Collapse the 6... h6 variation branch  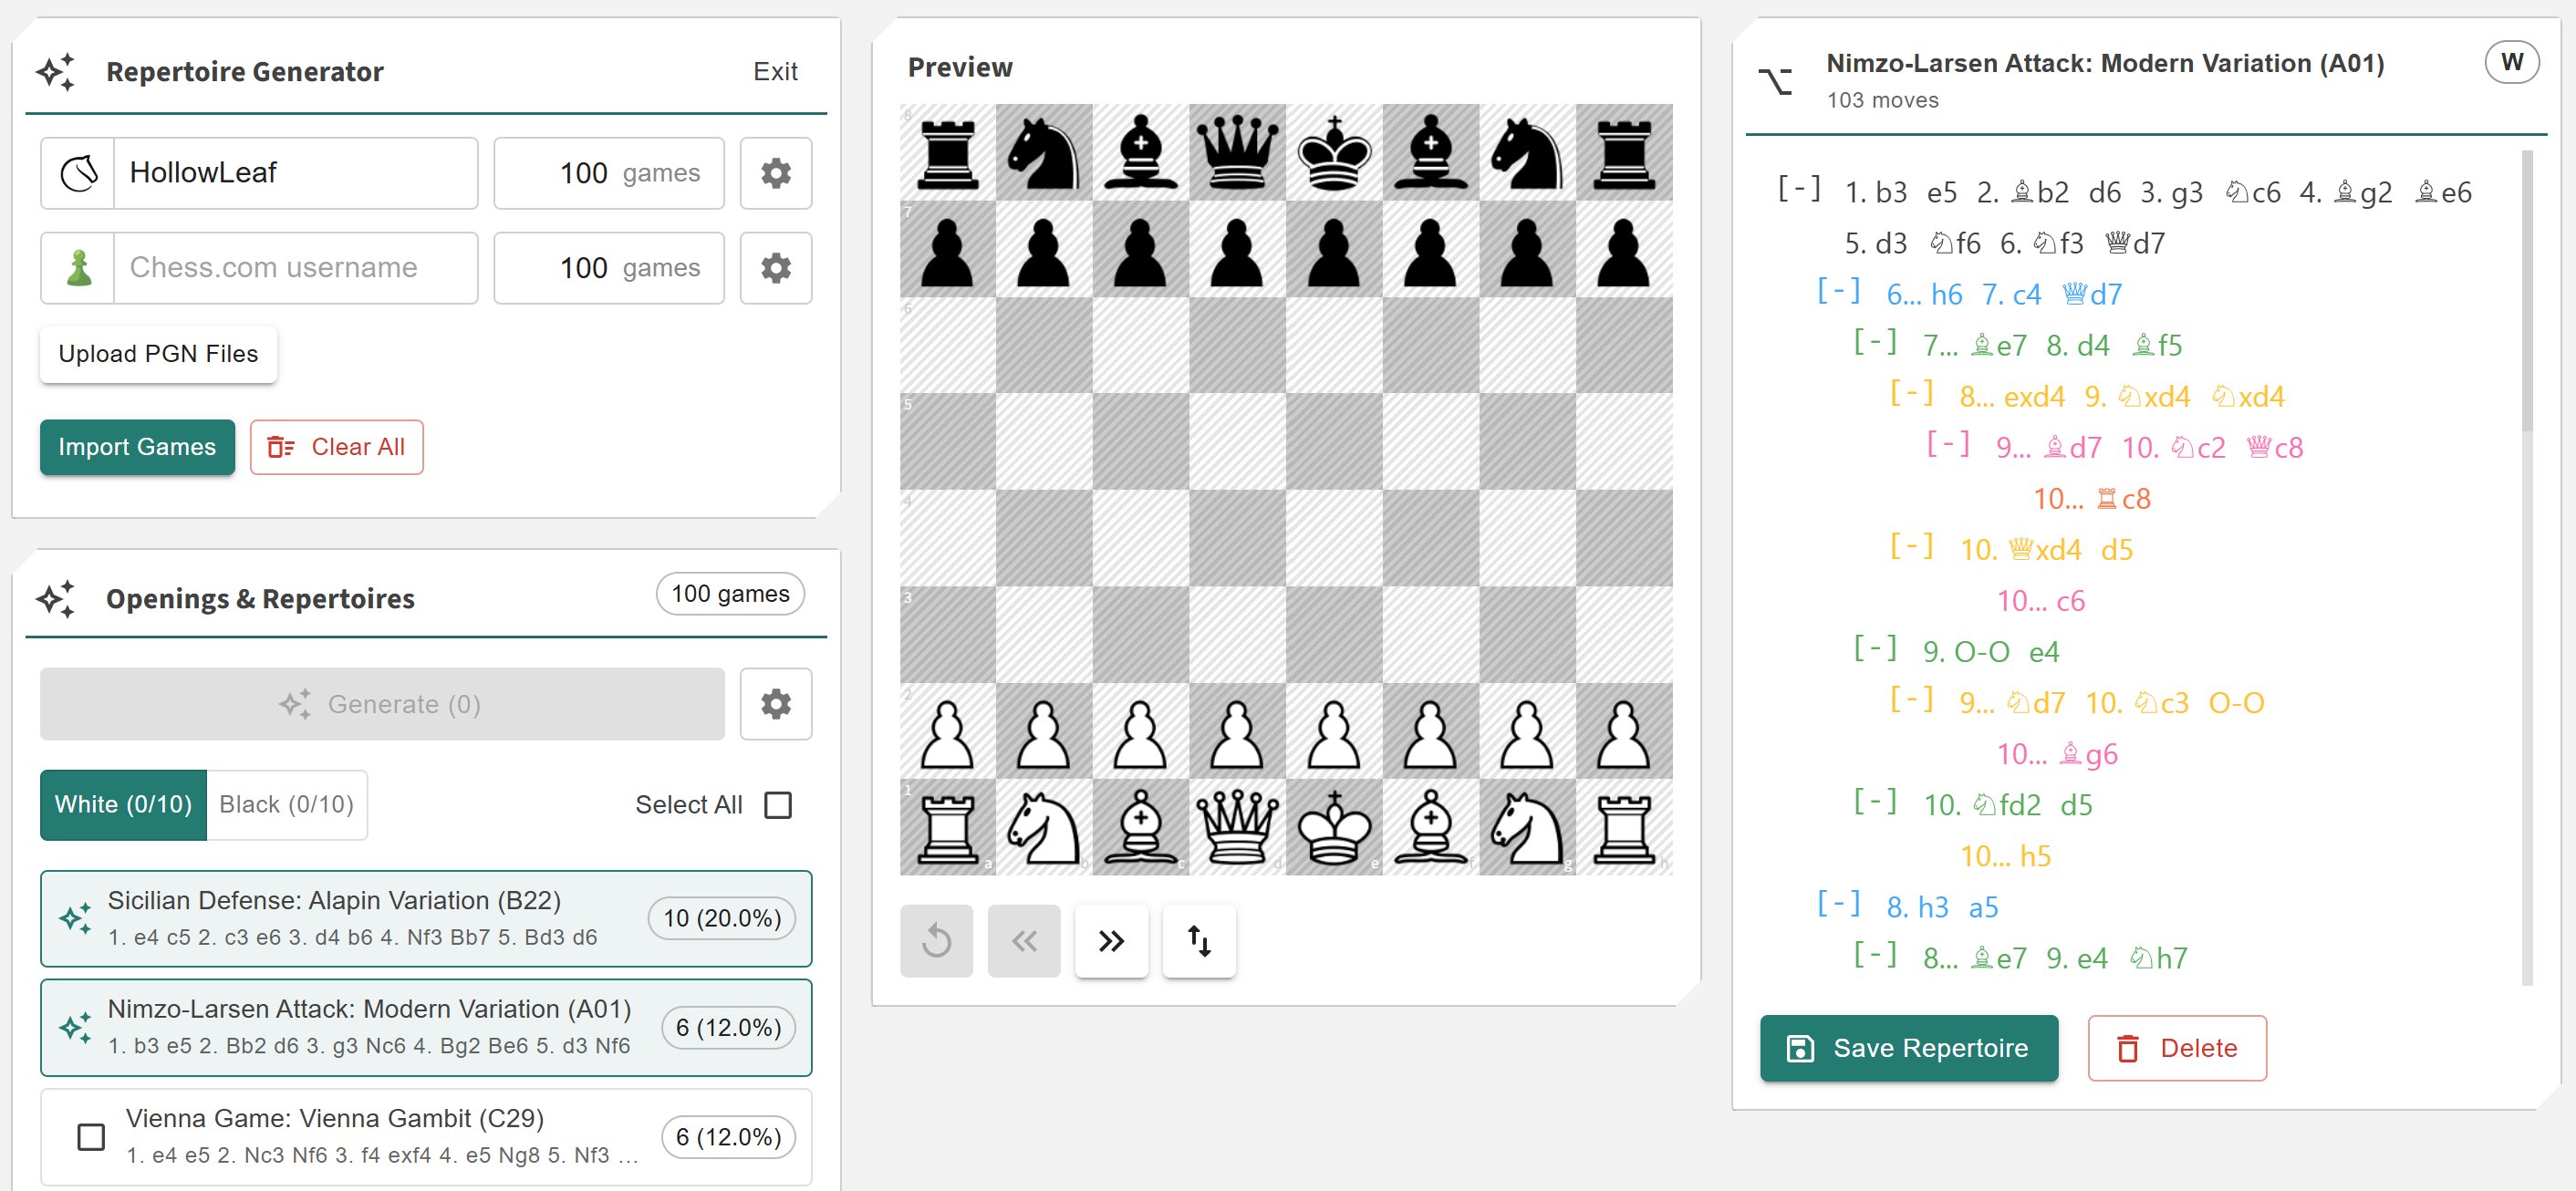(x=1838, y=292)
